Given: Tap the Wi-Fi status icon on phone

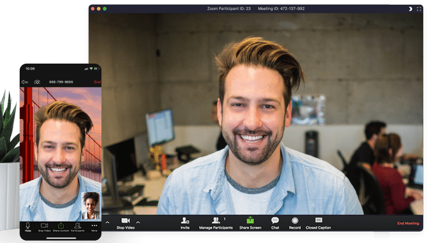Looking at the screenshot, I should [91, 69].
